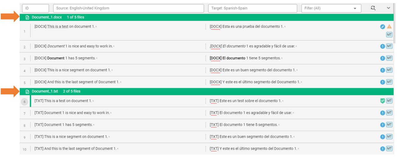Click the Target: Spanish-Spain search field
This screenshot has width=397, height=161.
pos(252,8)
